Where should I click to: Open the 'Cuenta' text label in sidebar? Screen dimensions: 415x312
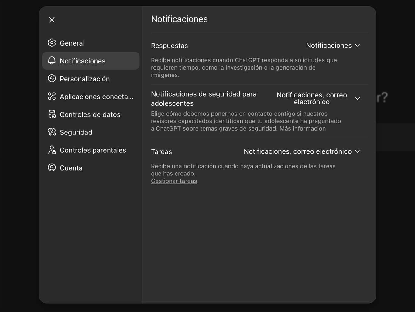coord(71,168)
